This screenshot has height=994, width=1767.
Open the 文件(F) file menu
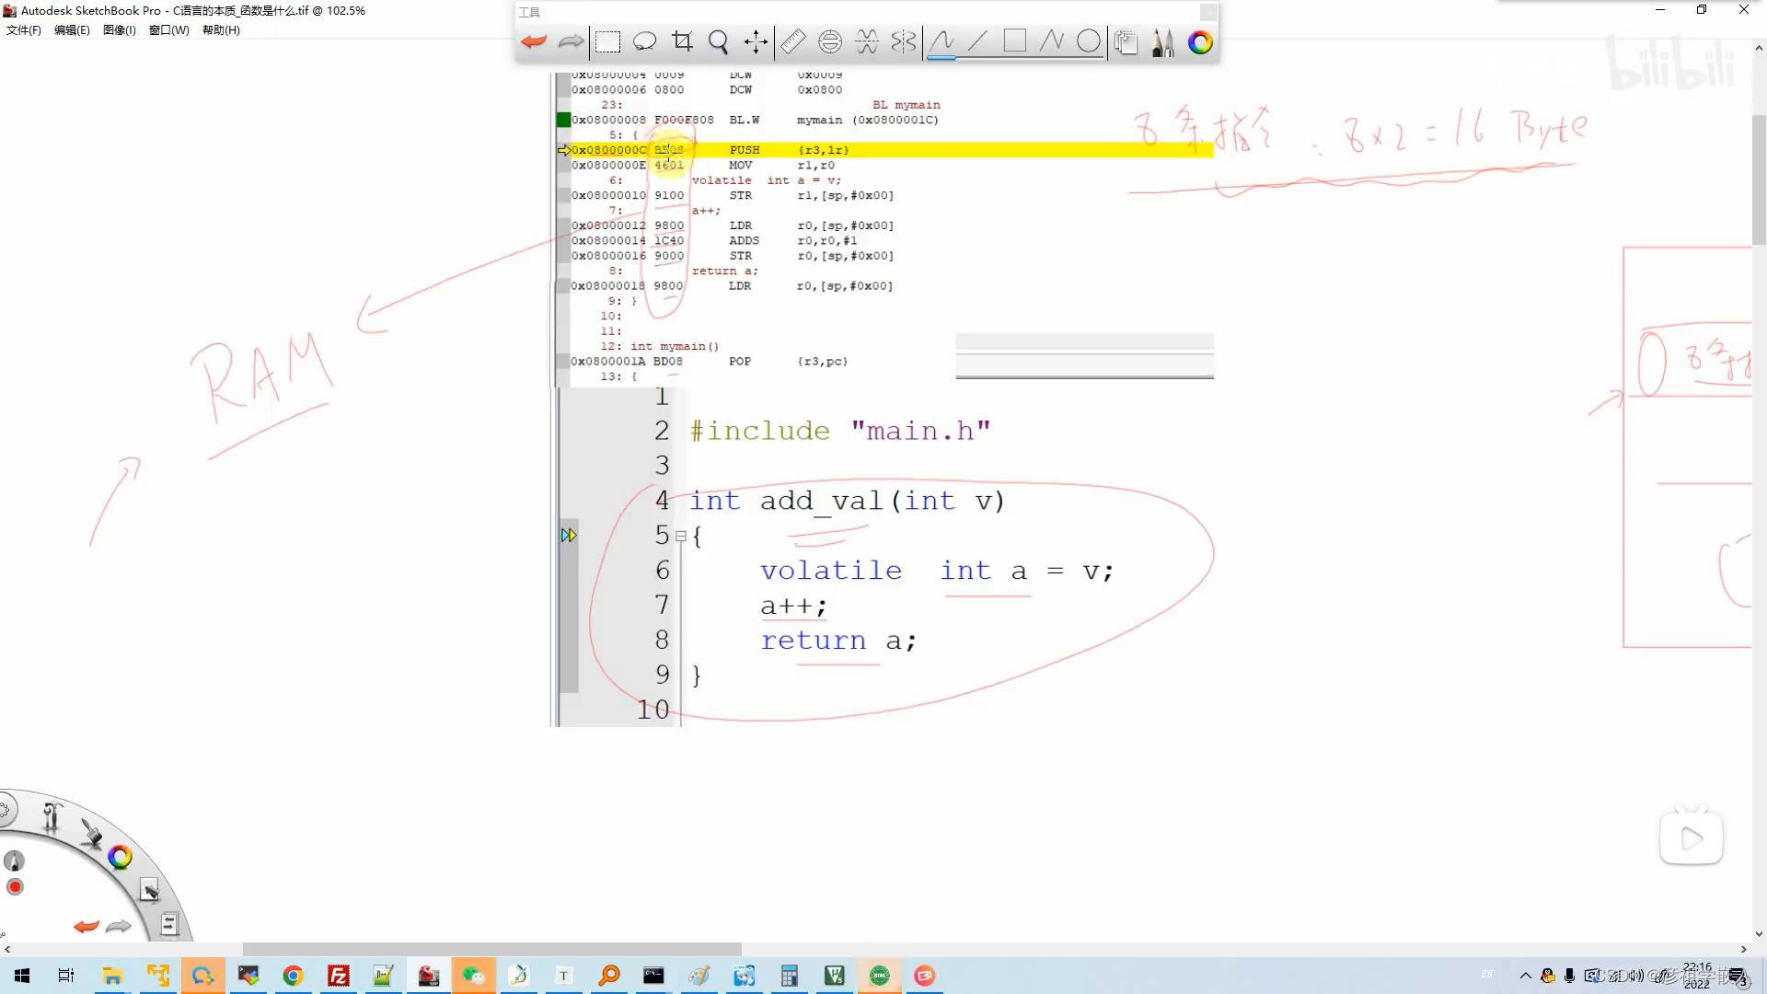(24, 30)
